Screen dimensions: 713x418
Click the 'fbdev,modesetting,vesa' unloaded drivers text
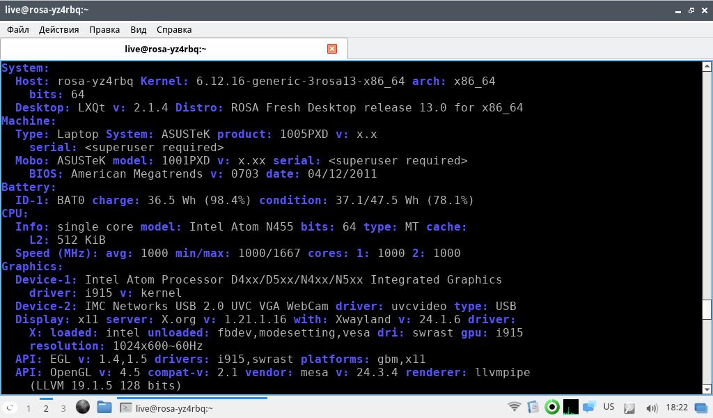[x=293, y=332]
